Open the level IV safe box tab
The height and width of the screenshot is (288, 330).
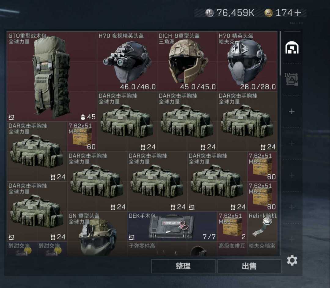point(291,79)
